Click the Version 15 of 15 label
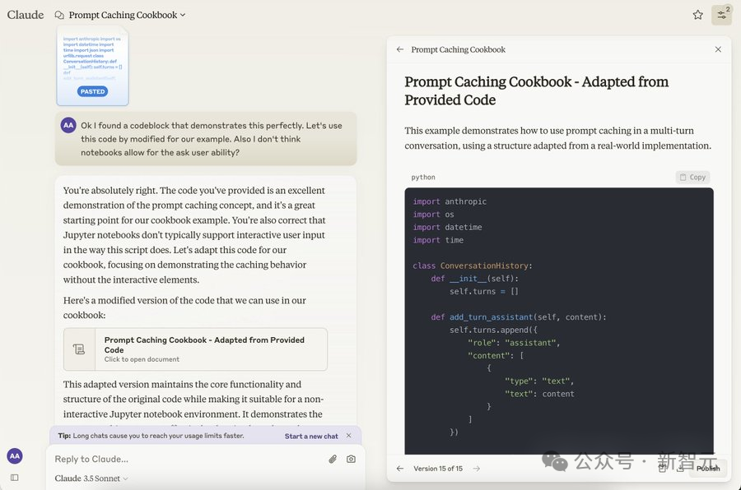 point(438,469)
